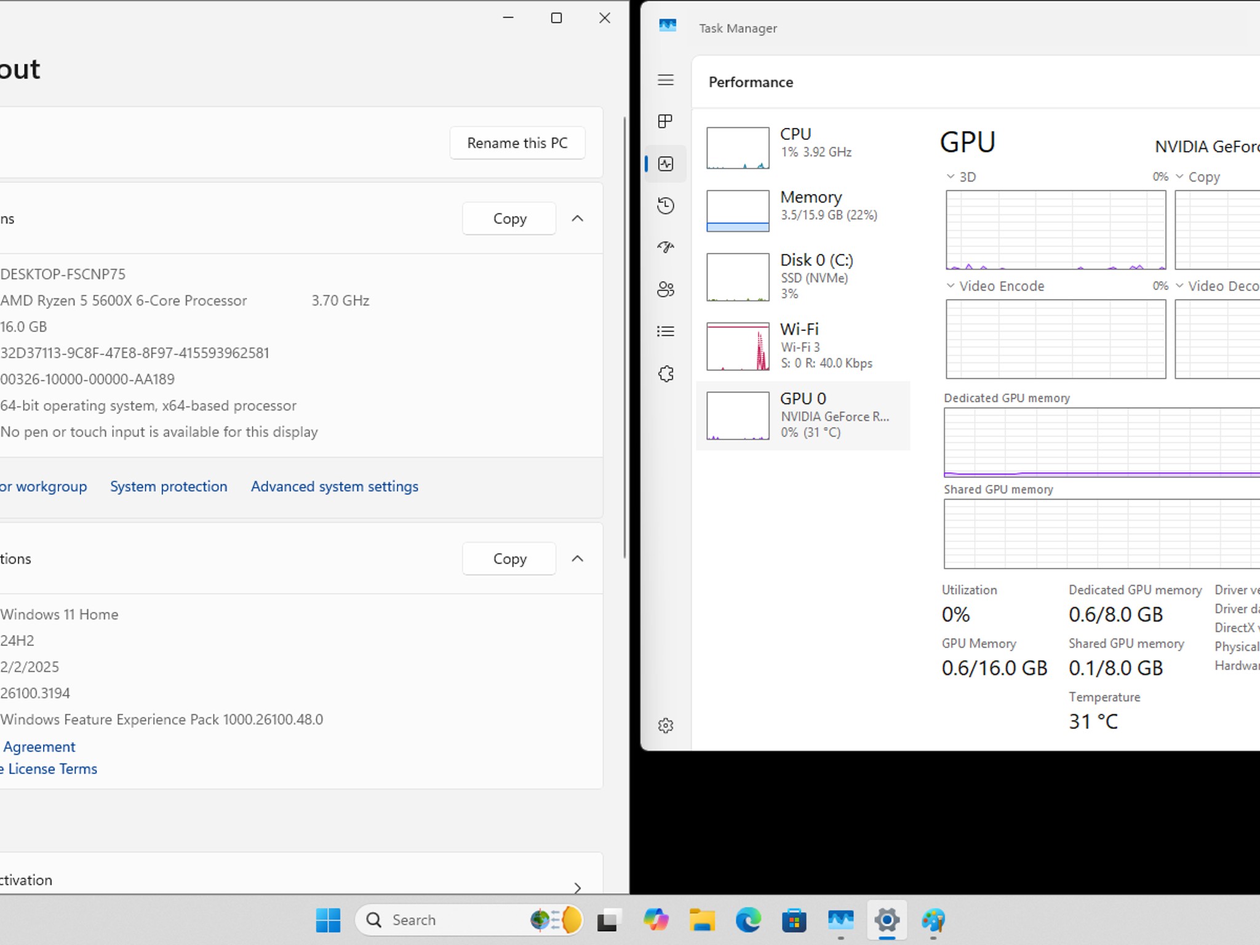Image resolution: width=1260 pixels, height=945 pixels.
Task: Copy the device specifications
Action: click(x=509, y=218)
